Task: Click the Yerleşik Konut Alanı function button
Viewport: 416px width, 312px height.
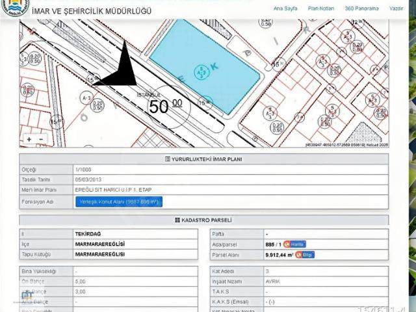Action: [119, 201]
